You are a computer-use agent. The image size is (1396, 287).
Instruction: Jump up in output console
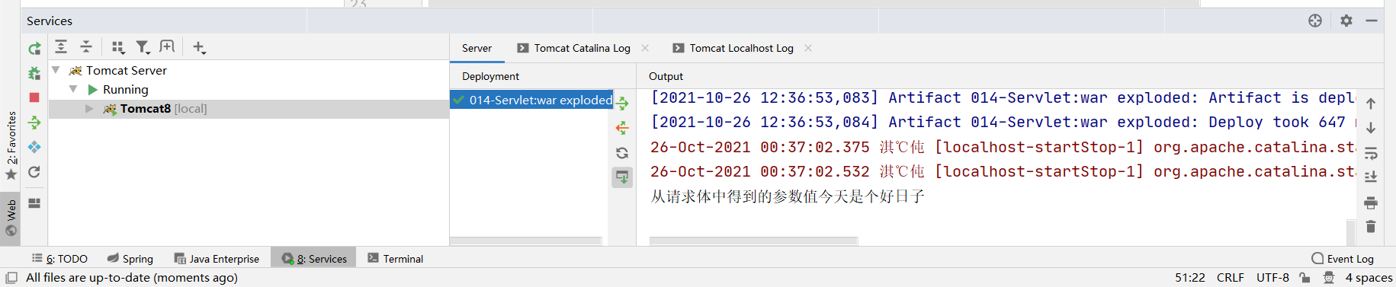tap(1371, 104)
